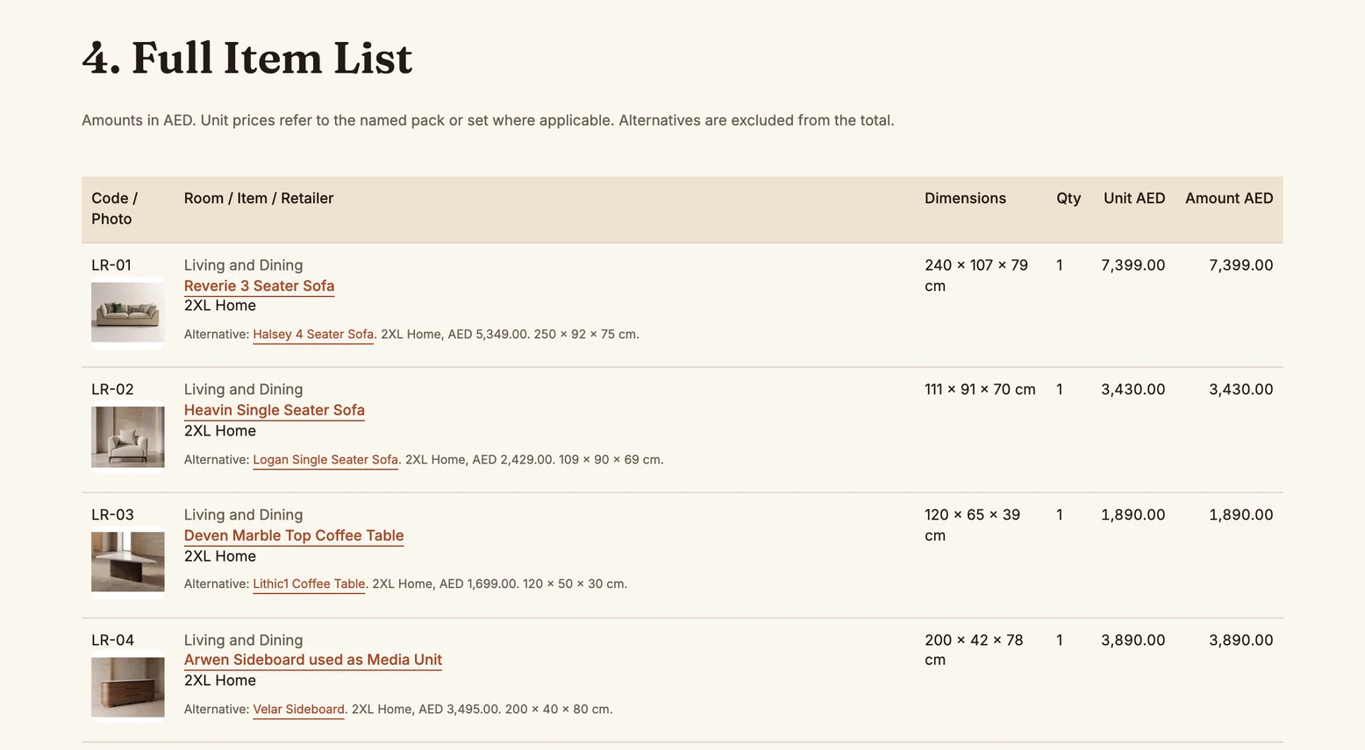Click the Unit AED value 7,399.00
The image size is (1365, 750).
tap(1133, 265)
